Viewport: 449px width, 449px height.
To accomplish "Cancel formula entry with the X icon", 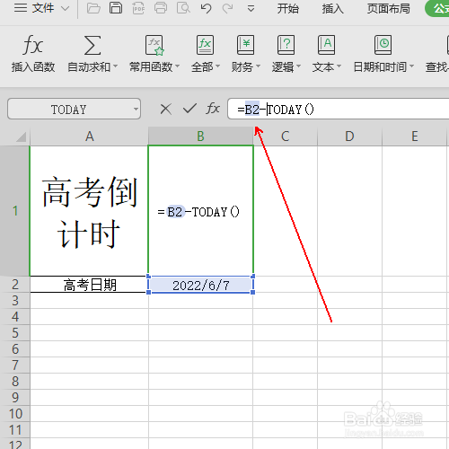I will (166, 109).
